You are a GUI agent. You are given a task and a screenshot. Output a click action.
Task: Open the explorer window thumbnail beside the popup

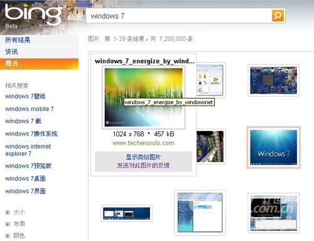click(210, 80)
